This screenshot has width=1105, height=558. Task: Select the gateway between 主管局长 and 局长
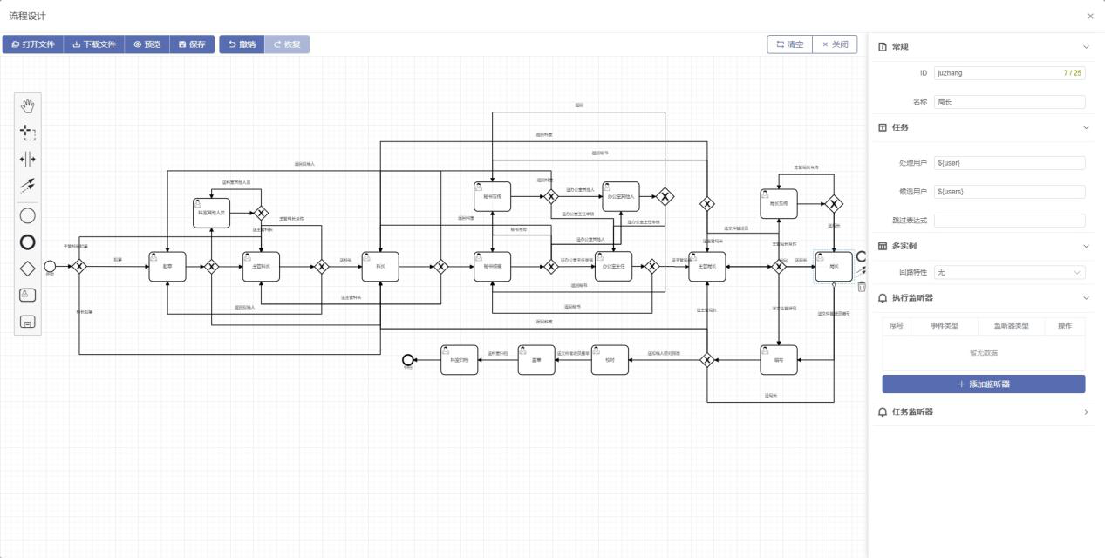(779, 266)
